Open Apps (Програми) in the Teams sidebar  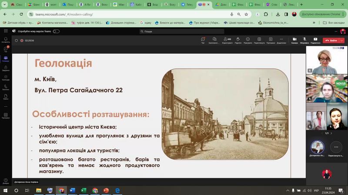tap(6, 116)
